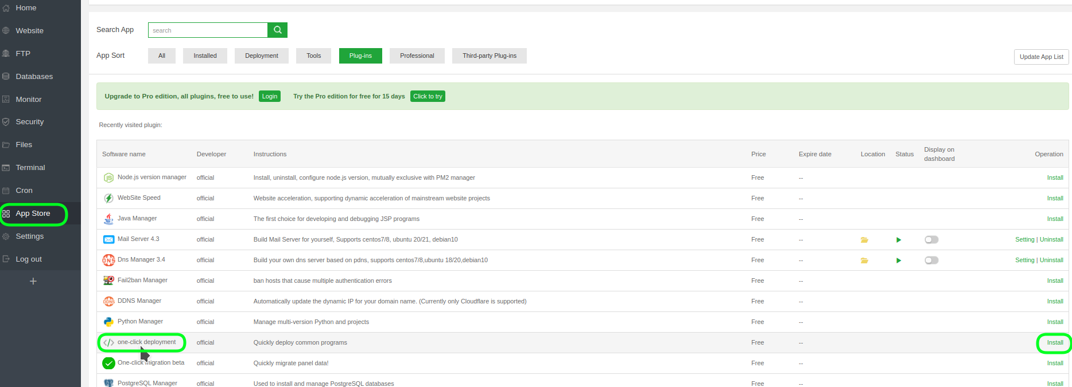This screenshot has height=387, width=1072.
Task: Click the App Store grid icon
Action: (x=6, y=214)
